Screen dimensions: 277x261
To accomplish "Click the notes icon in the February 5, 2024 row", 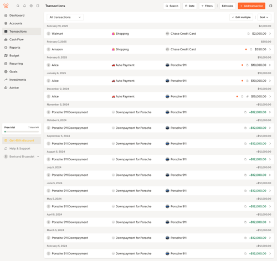I will pos(245,254).
